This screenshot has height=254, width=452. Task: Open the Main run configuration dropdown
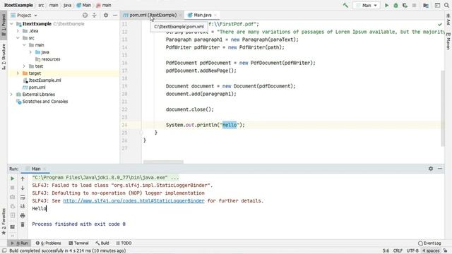(x=367, y=5)
